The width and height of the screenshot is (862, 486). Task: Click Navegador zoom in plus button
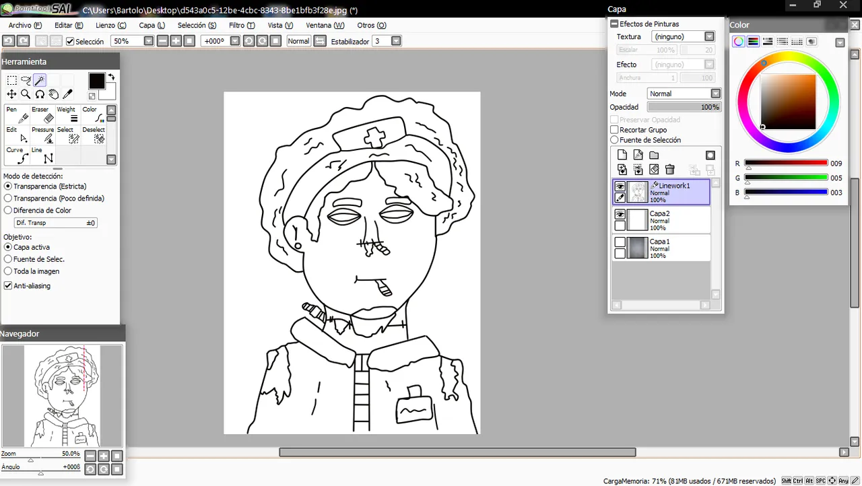click(x=104, y=456)
